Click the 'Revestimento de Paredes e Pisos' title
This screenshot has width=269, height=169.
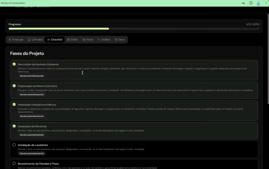click(x=38, y=164)
